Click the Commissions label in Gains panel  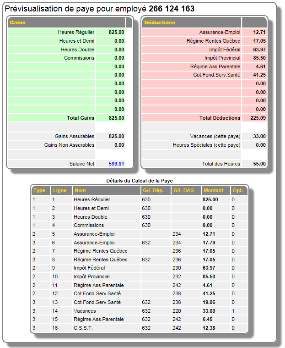tap(79, 58)
